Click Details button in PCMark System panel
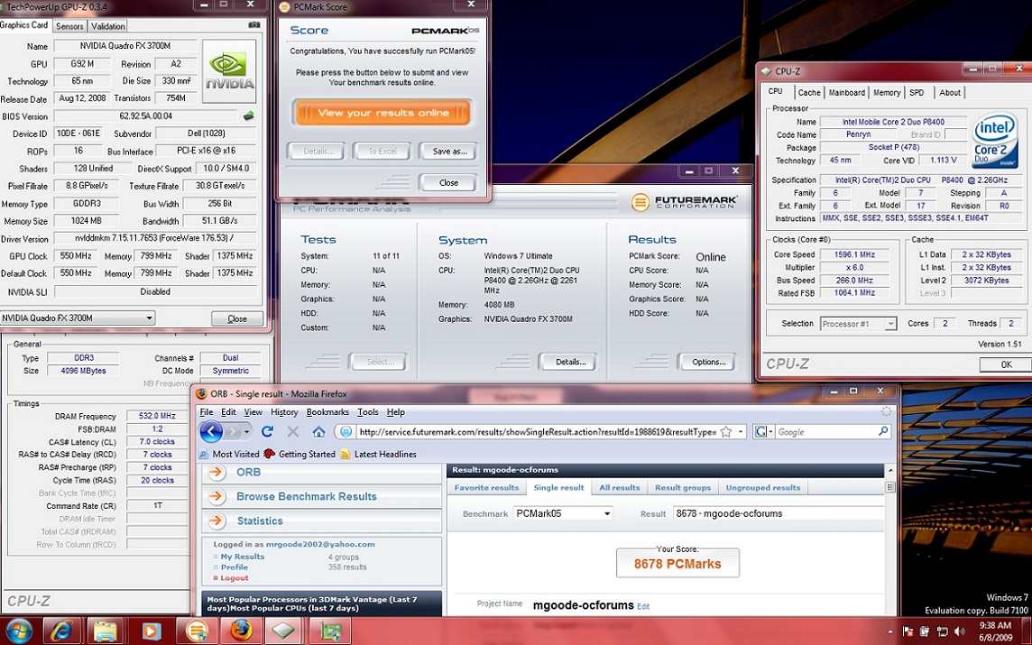The width and height of the screenshot is (1032, 645). point(567,362)
